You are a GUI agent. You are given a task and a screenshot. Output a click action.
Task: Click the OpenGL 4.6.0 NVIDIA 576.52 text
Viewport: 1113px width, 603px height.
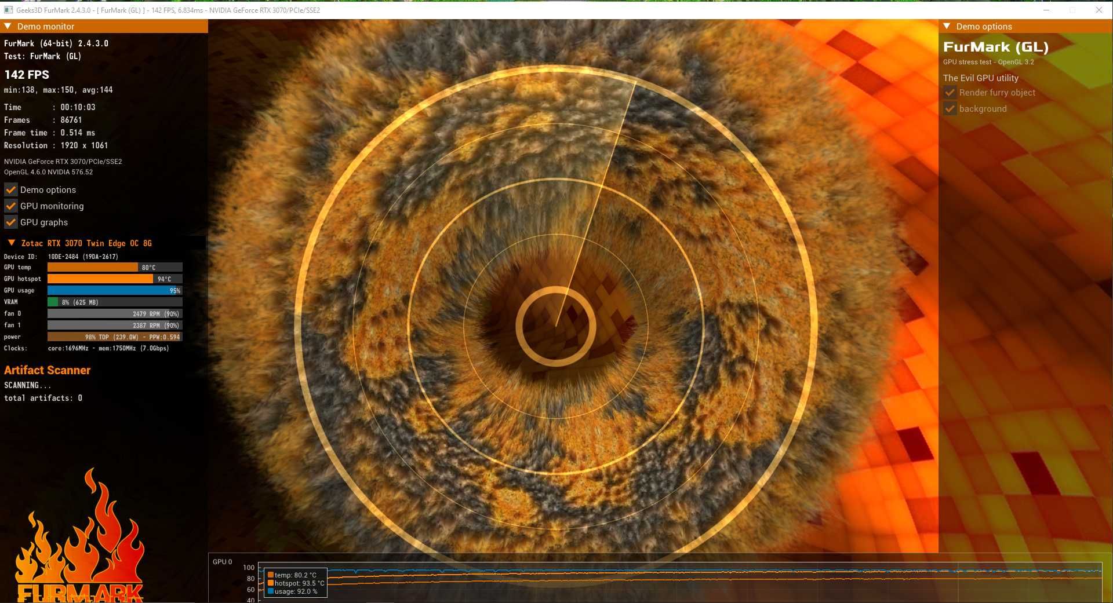[x=48, y=172]
